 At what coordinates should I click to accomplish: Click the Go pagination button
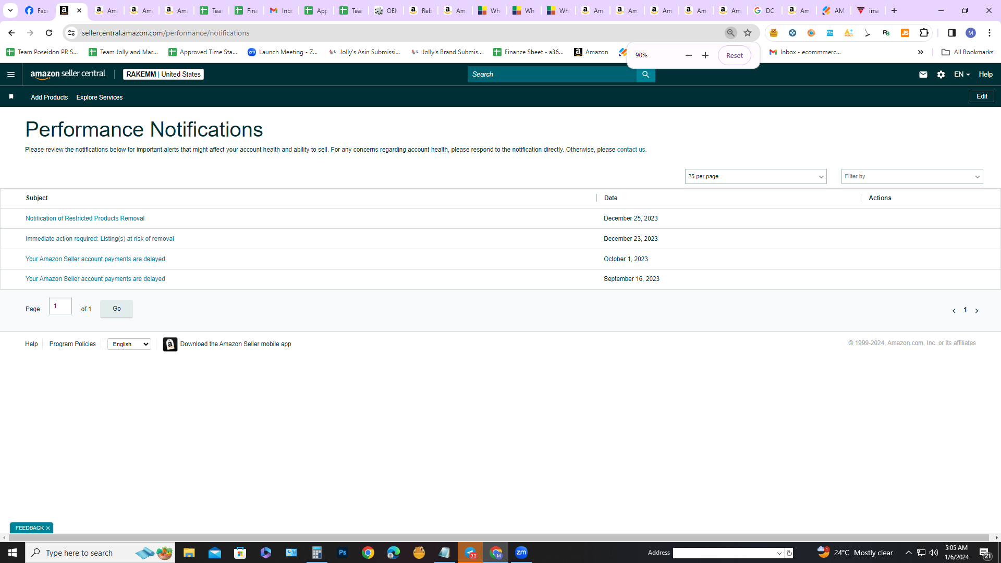[x=116, y=309]
